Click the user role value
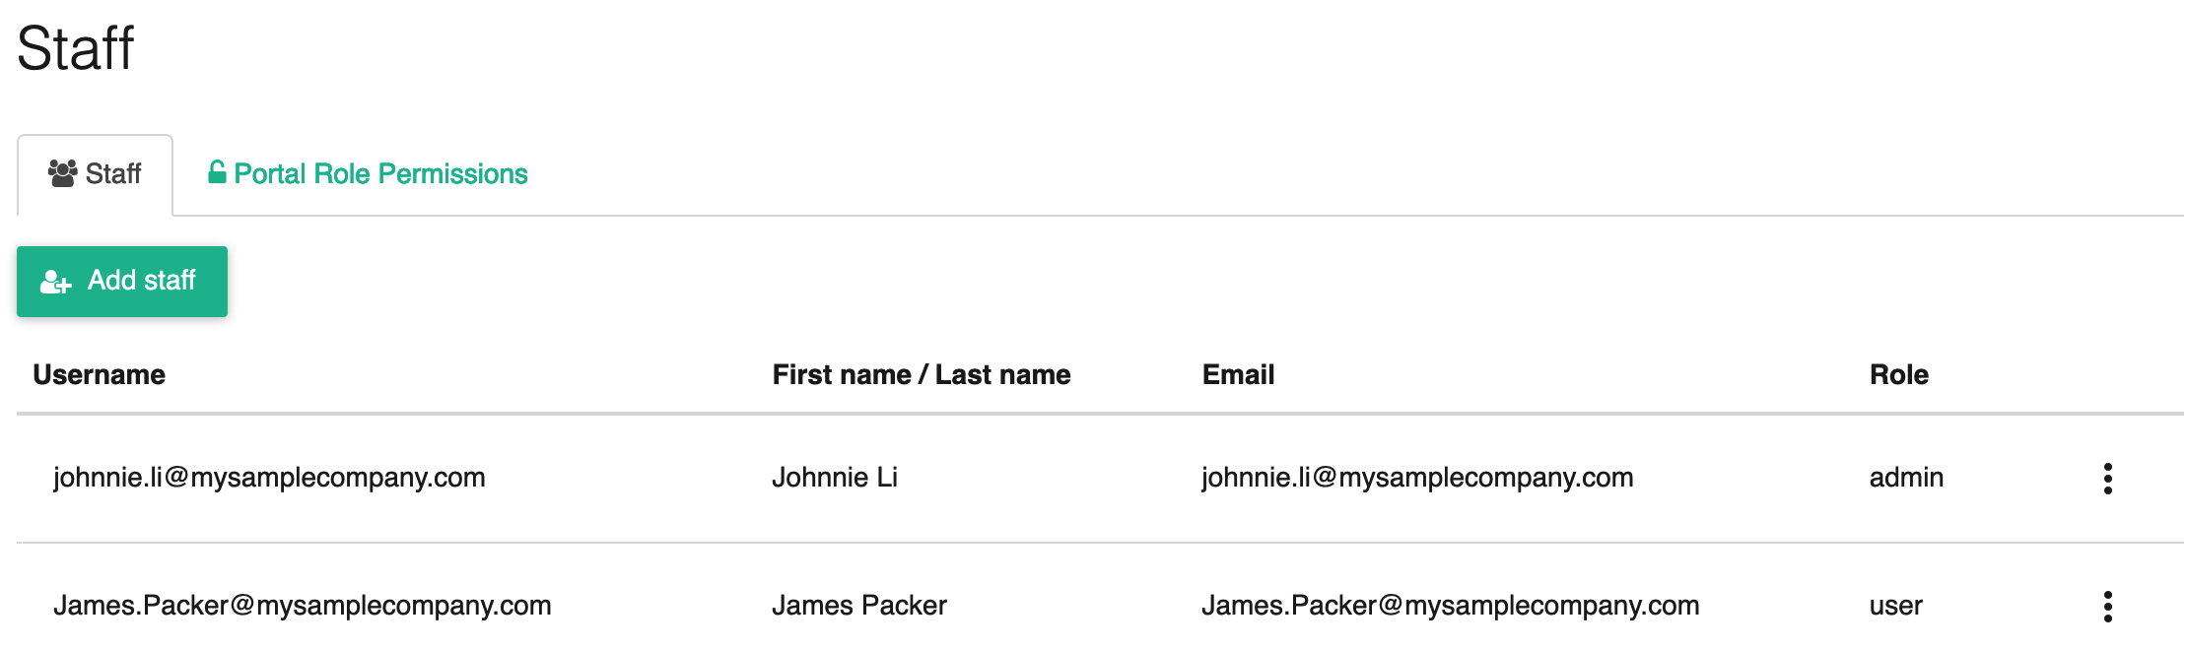The image size is (2188, 650). click(1895, 606)
